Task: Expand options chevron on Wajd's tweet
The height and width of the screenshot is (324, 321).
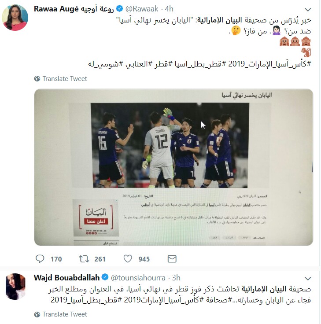Action: (x=308, y=278)
